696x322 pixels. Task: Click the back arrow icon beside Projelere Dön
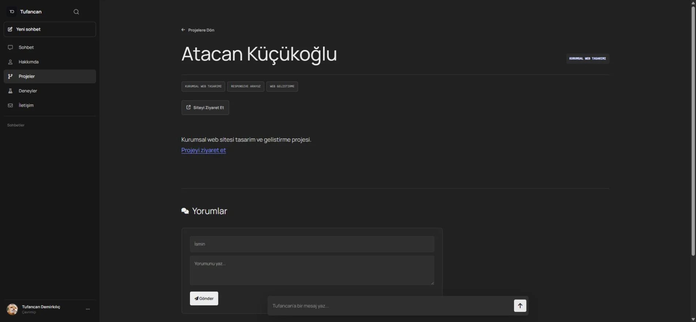pyautogui.click(x=183, y=30)
